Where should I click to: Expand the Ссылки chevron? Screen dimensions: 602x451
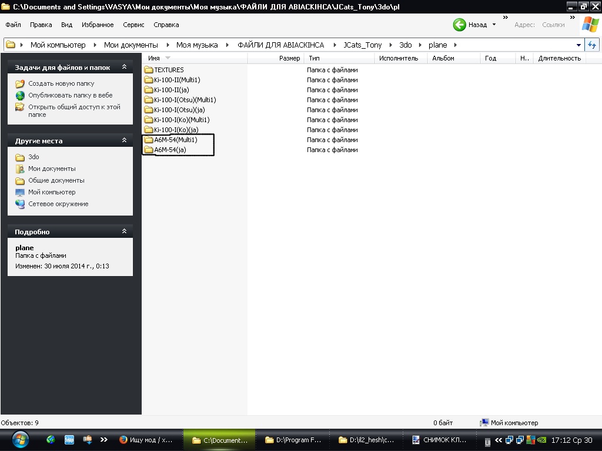[573, 18]
